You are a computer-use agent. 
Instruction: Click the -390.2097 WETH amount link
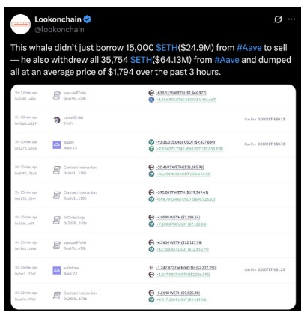pyautogui.click(x=183, y=192)
